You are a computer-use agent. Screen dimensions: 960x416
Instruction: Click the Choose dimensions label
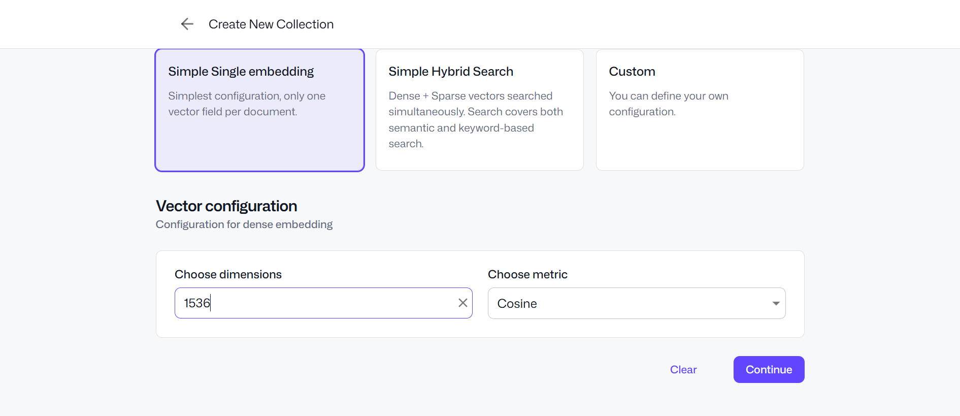[x=228, y=274]
